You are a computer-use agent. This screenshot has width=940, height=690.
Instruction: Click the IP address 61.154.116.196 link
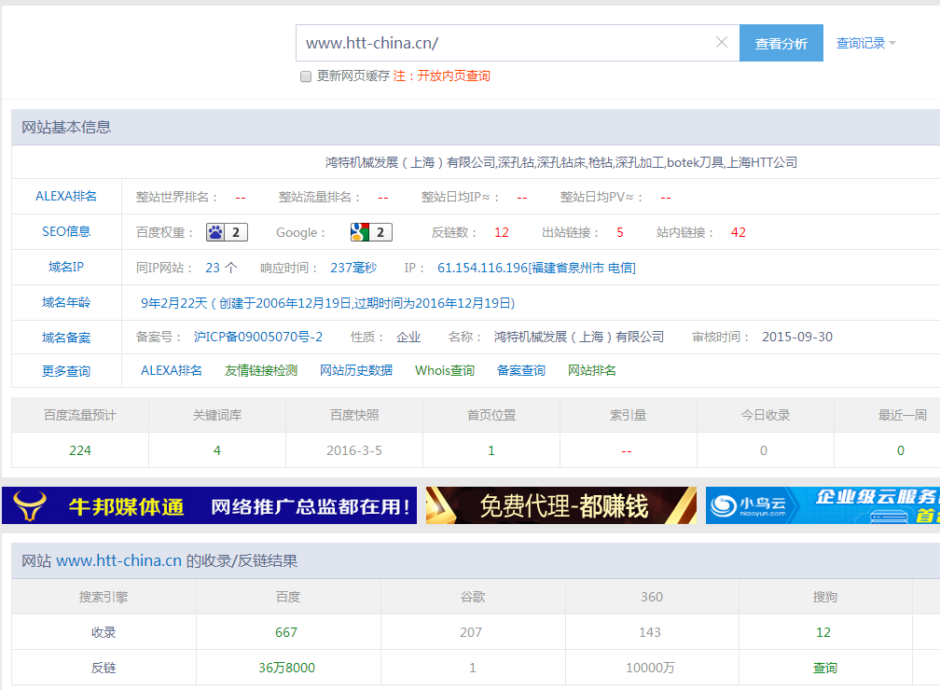(x=536, y=268)
